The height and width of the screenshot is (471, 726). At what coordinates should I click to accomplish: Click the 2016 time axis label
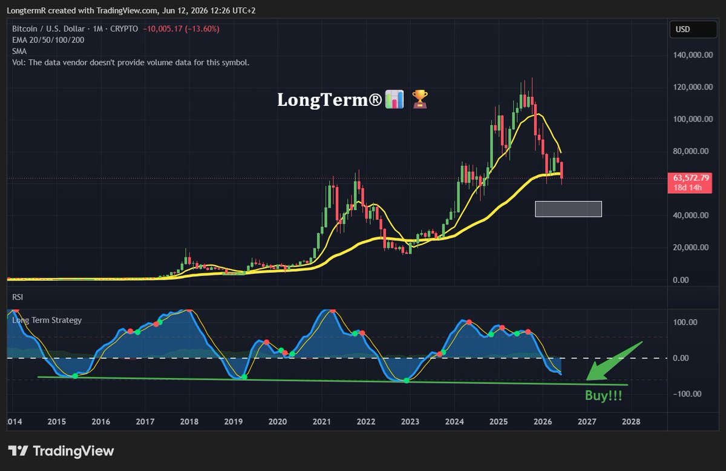(100, 421)
